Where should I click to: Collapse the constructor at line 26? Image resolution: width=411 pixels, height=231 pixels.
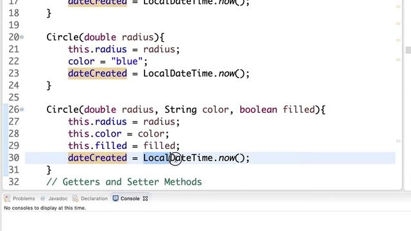[x=22, y=110]
